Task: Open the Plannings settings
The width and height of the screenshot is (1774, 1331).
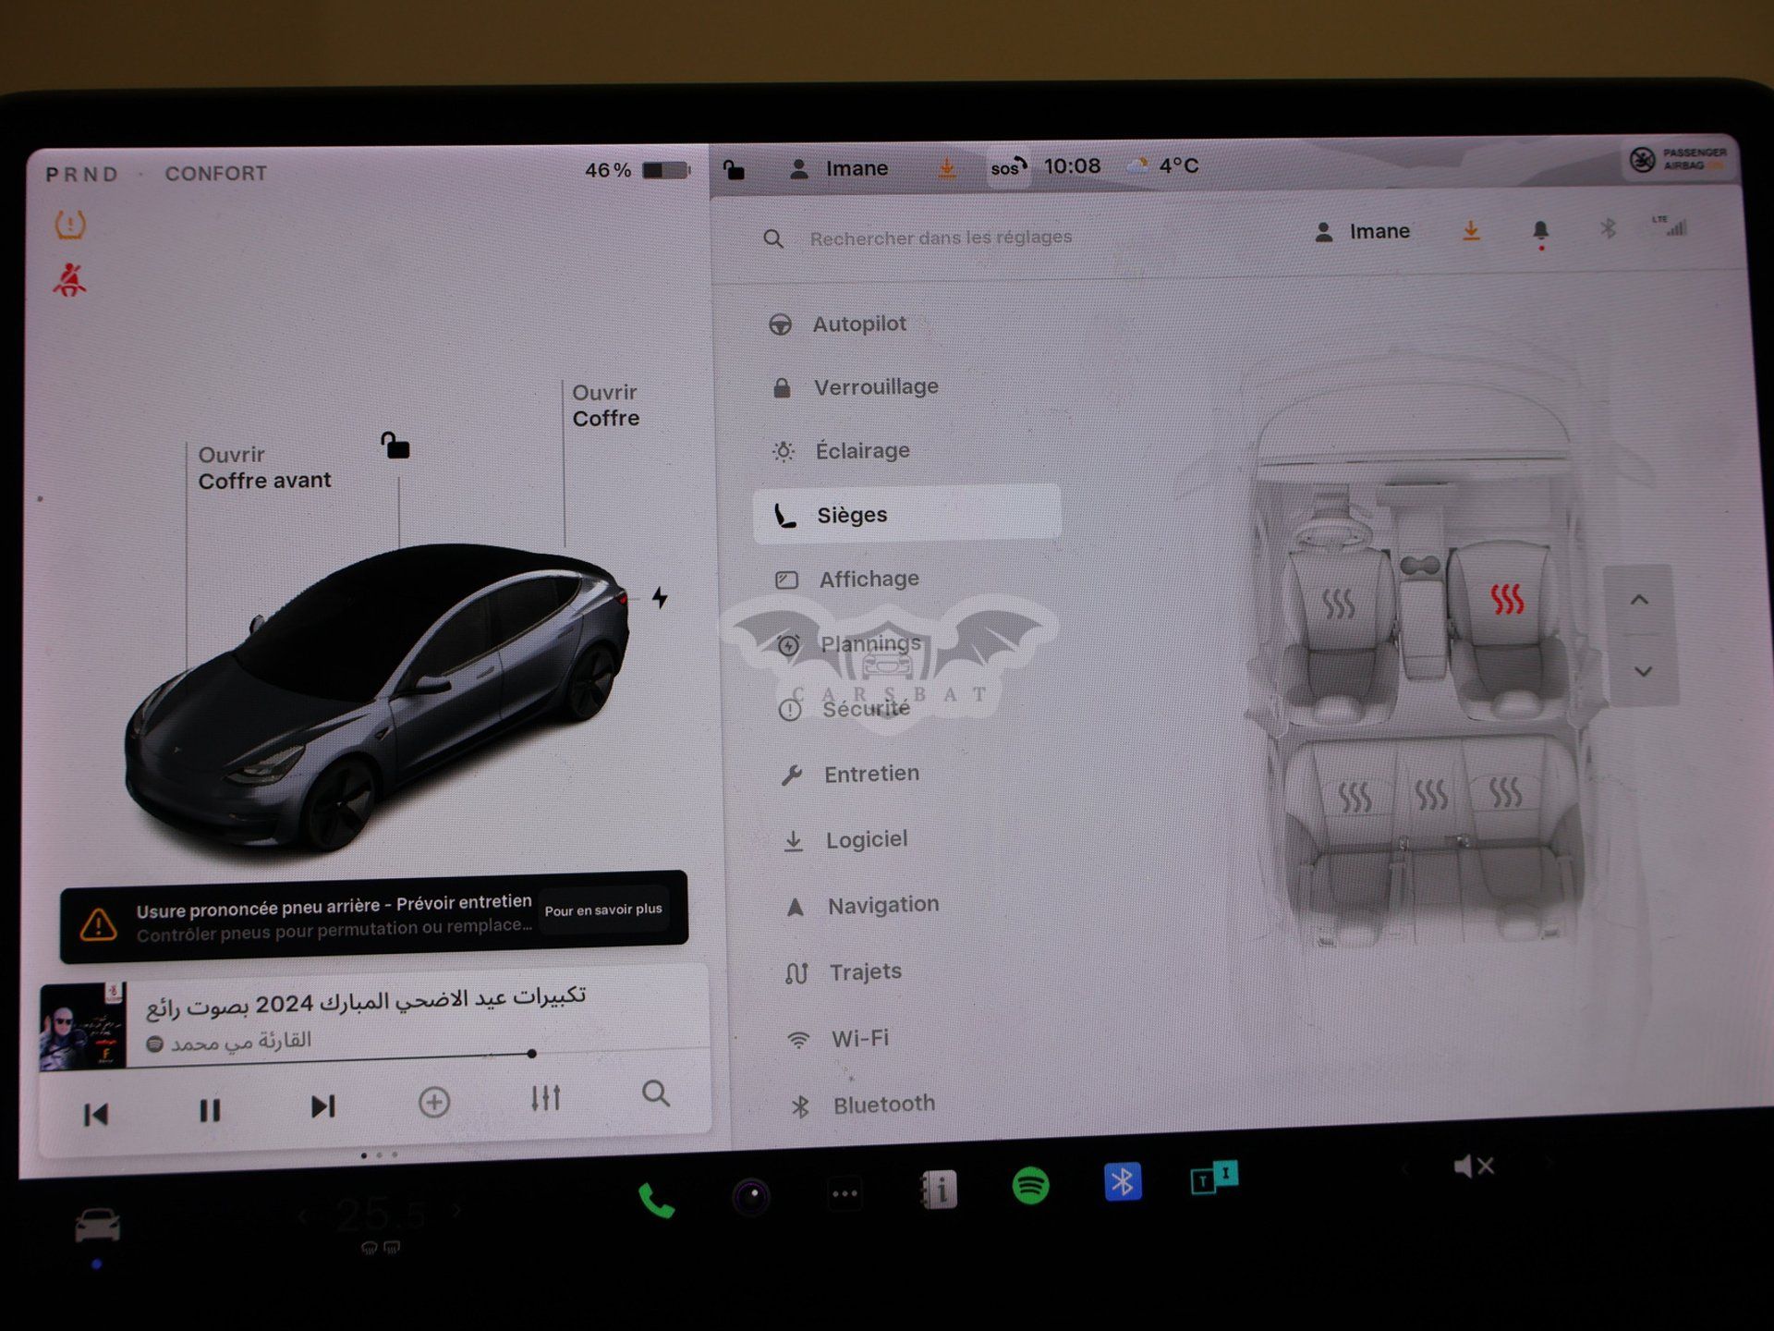Action: (849, 644)
